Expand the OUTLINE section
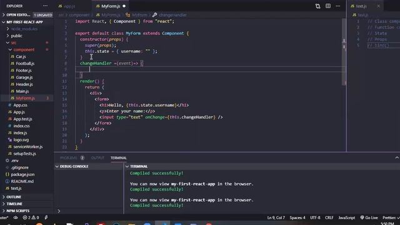The width and height of the screenshot is (400, 225). point(14,197)
